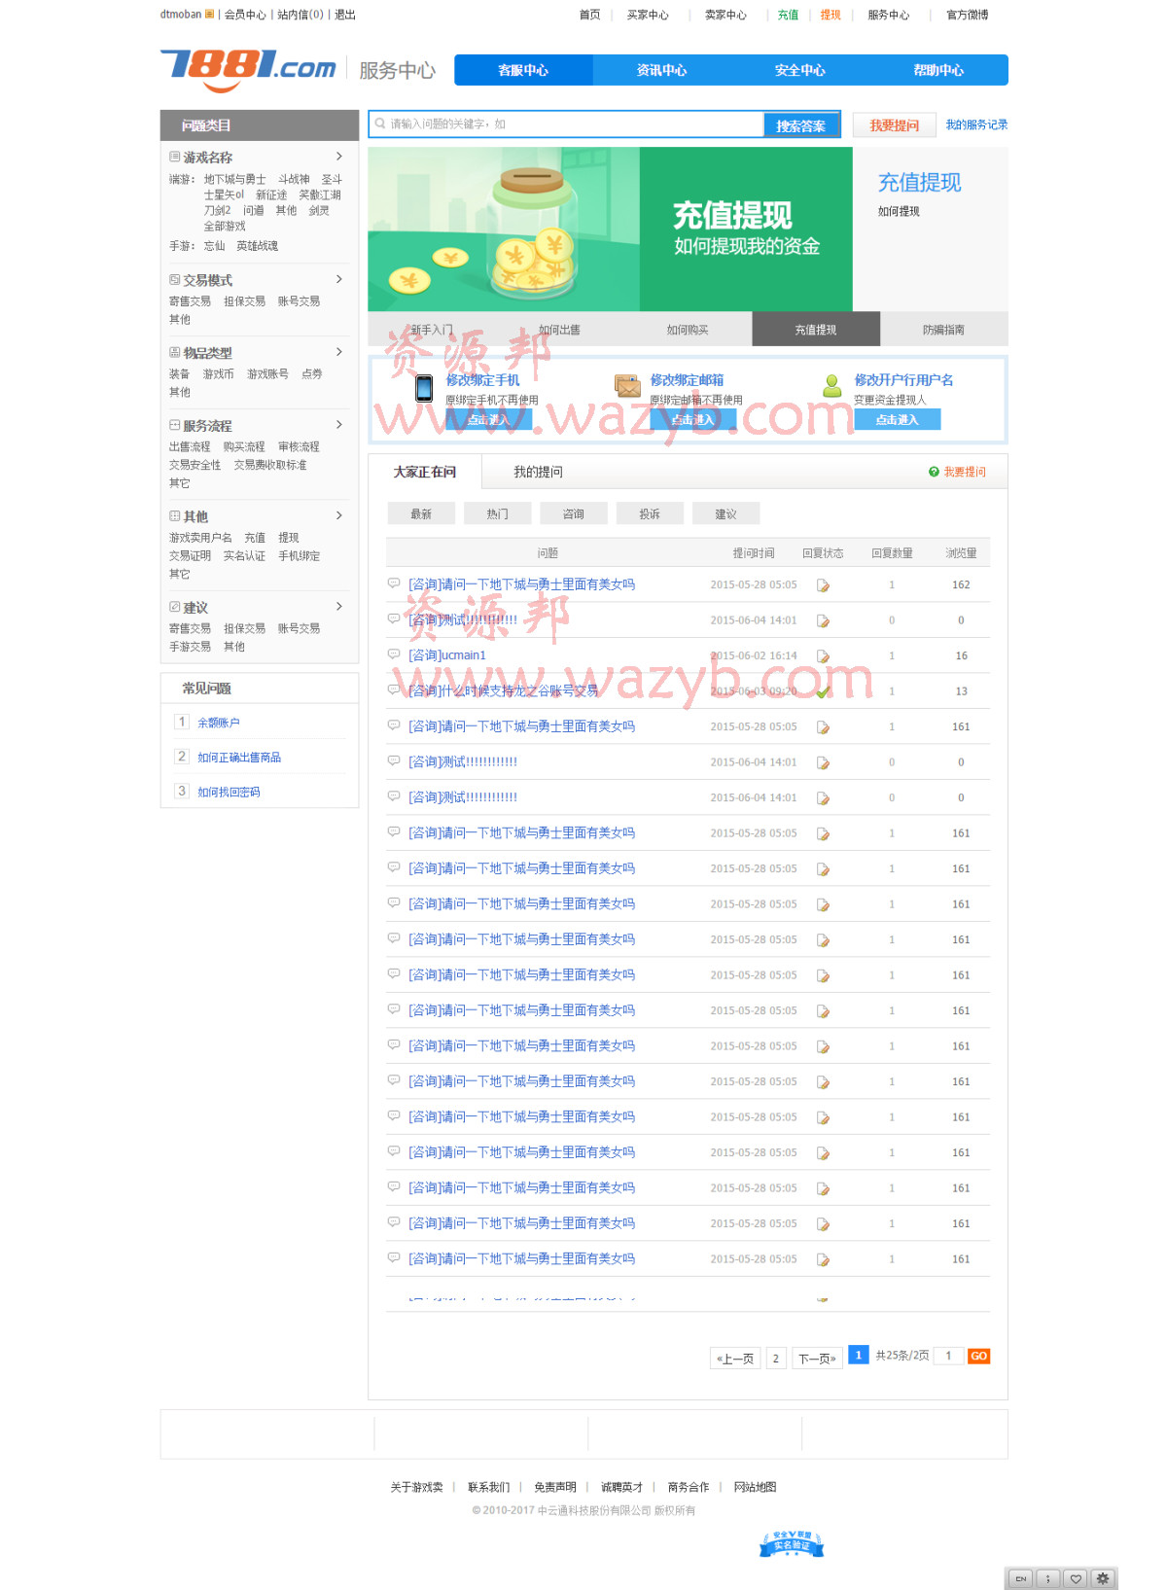The image size is (1167, 1590).
Task: Click reply-status icon on the ucmain1 row
Action: [823, 656]
